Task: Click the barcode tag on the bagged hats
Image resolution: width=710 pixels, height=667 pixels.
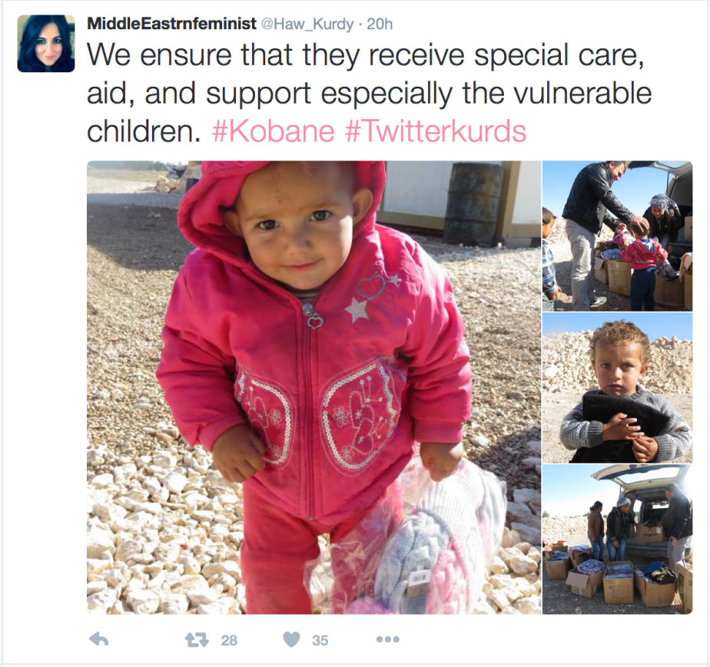Action: coord(420,577)
